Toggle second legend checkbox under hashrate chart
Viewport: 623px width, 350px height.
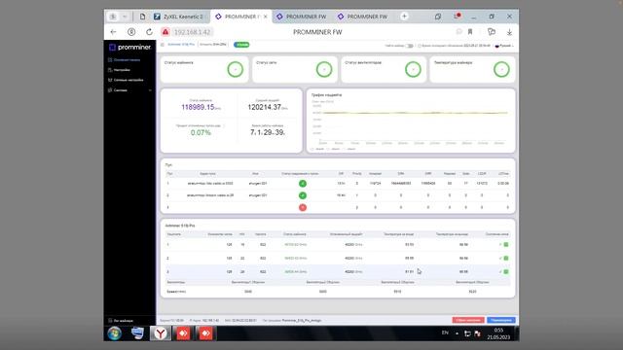[328, 149]
